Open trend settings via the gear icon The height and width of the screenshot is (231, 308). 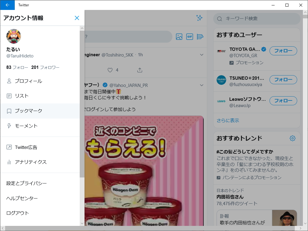pyautogui.click(x=292, y=138)
